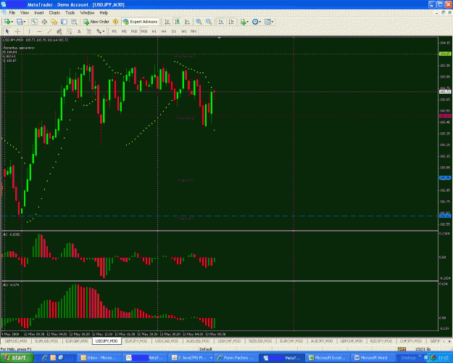Viewport: 453px width, 363px height.
Task: Switch chart to Candlesticks icon
Action: coord(177,22)
